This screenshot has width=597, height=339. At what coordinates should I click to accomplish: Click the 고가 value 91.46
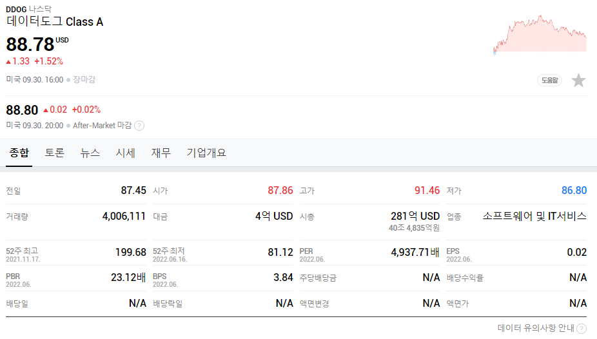[427, 190]
